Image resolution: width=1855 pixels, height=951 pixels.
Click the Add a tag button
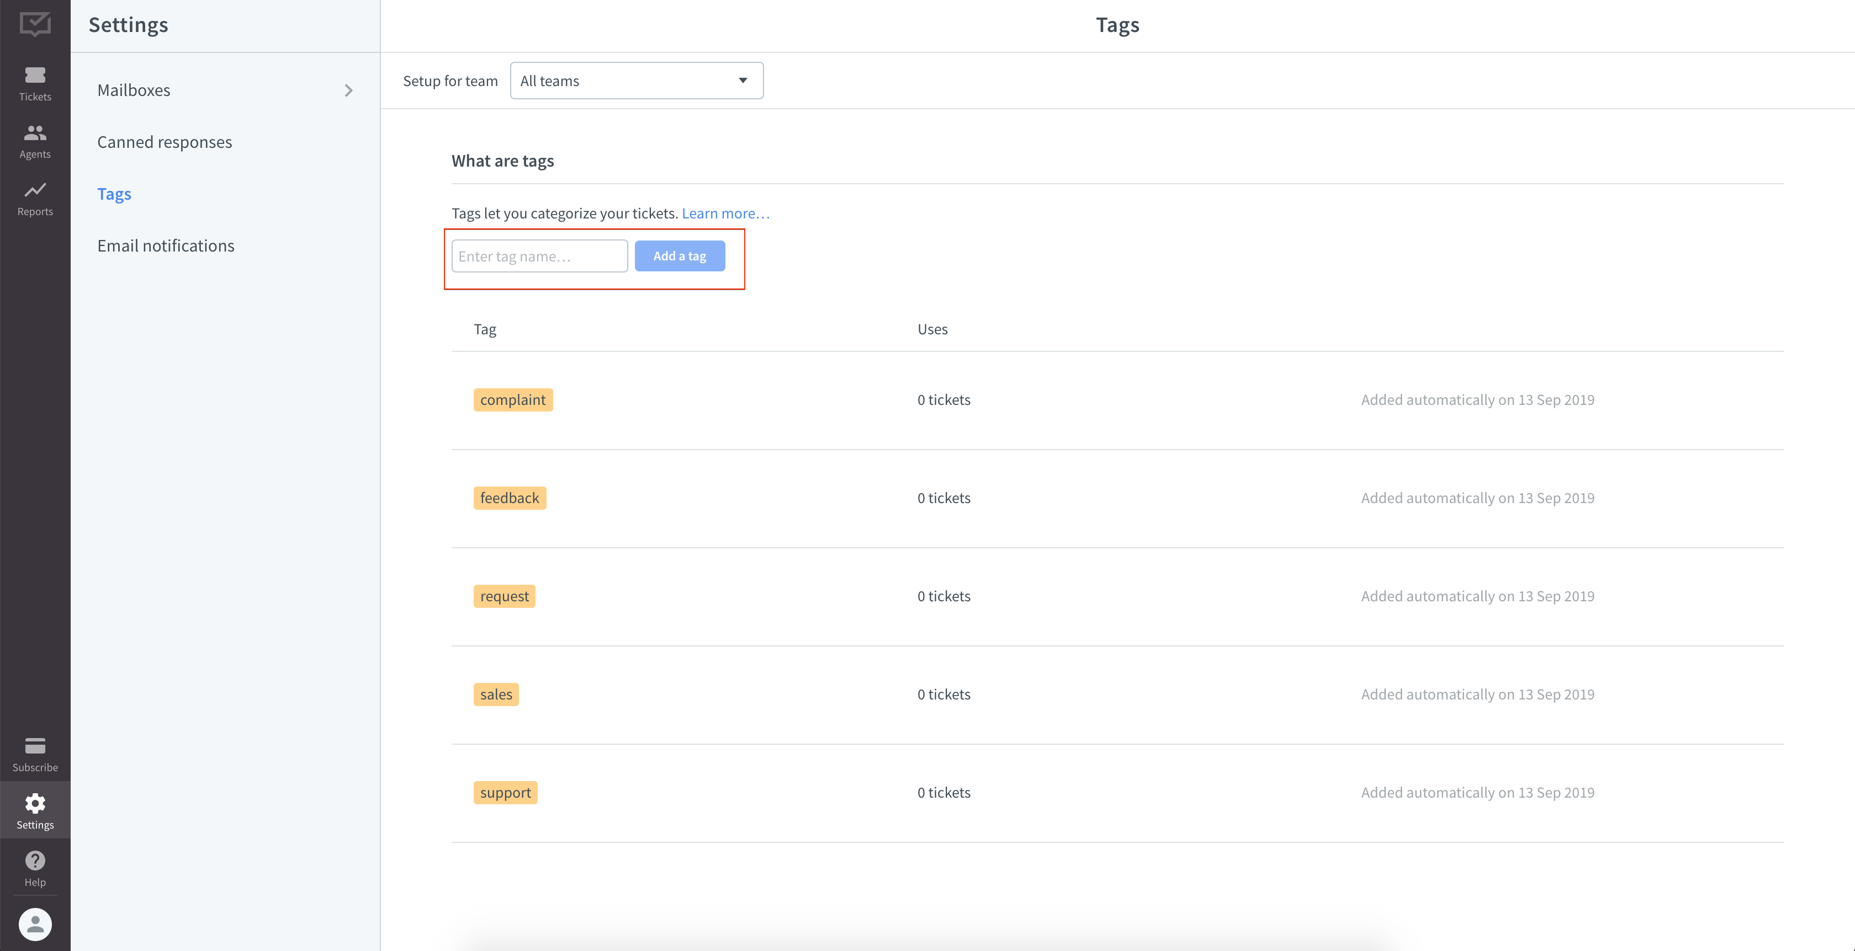680,256
